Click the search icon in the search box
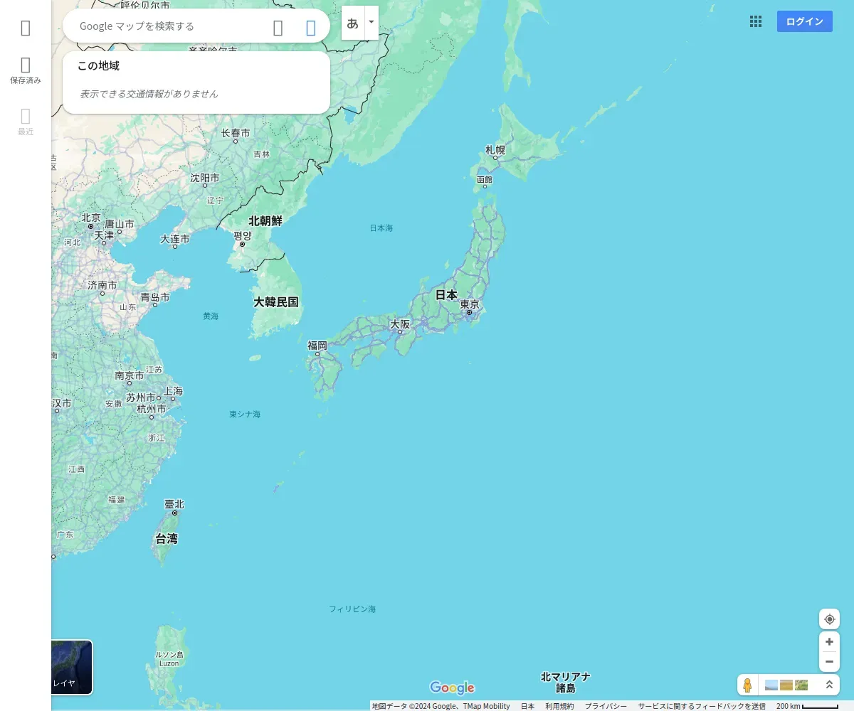This screenshot has height=711, width=854. (x=278, y=28)
